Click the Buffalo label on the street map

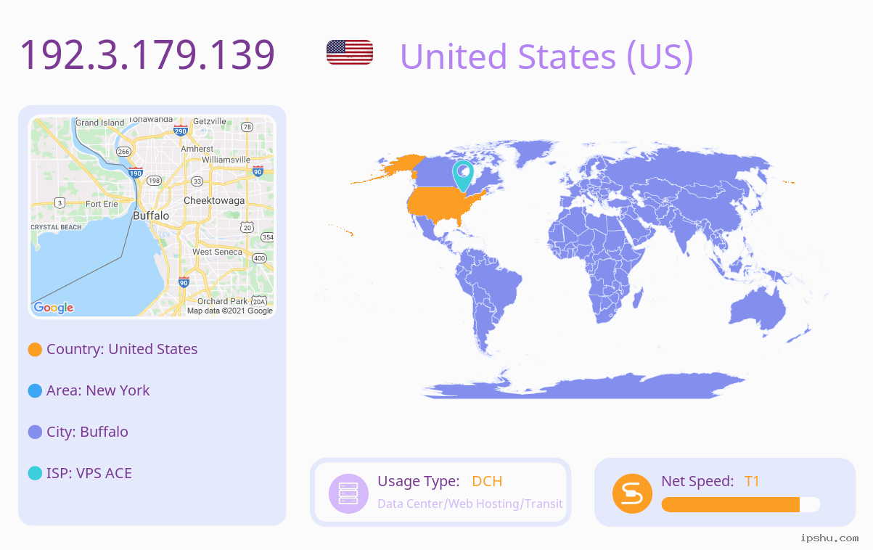[151, 216]
